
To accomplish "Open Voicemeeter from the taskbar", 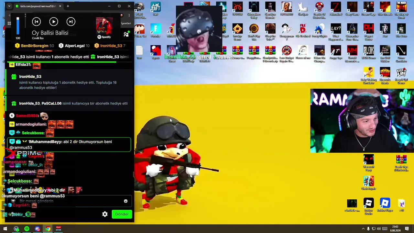I will (59, 229).
